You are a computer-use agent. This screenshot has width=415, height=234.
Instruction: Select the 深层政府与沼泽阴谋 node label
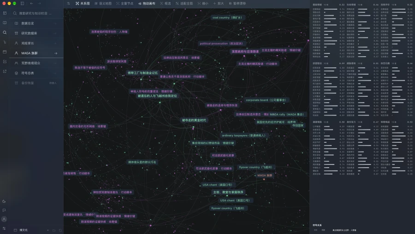point(245,51)
